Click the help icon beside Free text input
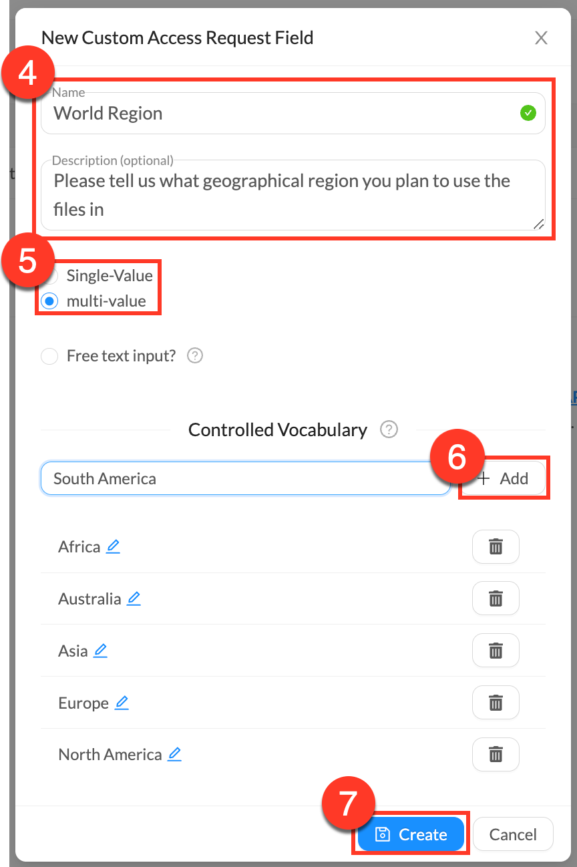This screenshot has height=867, width=577. [x=195, y=356]
